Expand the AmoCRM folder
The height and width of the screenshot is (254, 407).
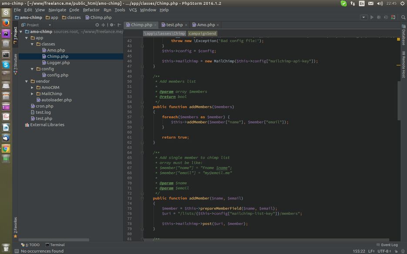point(32,88)
